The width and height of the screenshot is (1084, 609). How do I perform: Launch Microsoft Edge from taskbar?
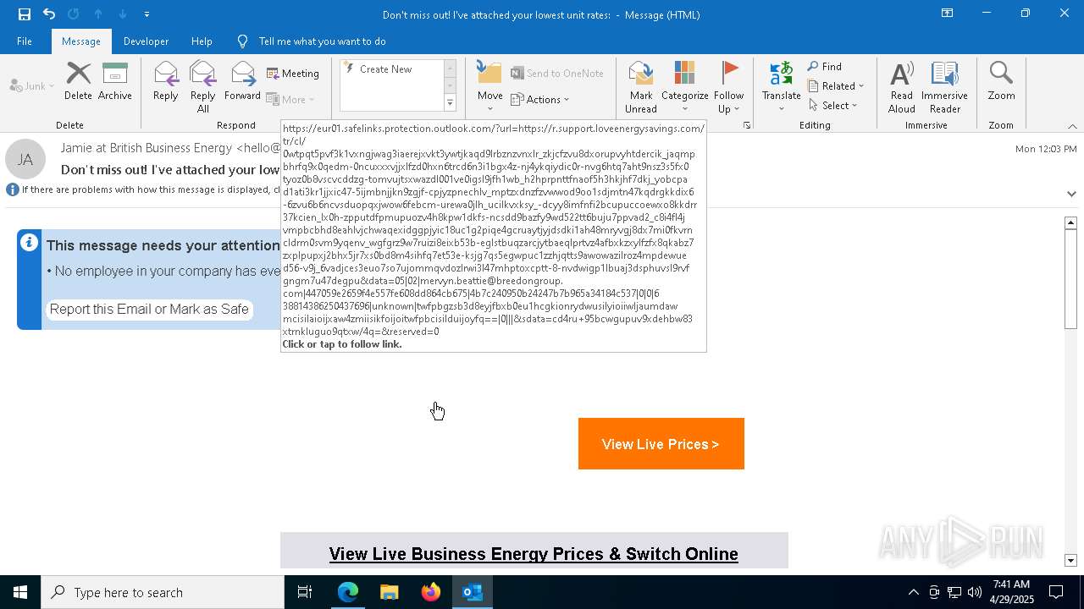pos(348,592)
